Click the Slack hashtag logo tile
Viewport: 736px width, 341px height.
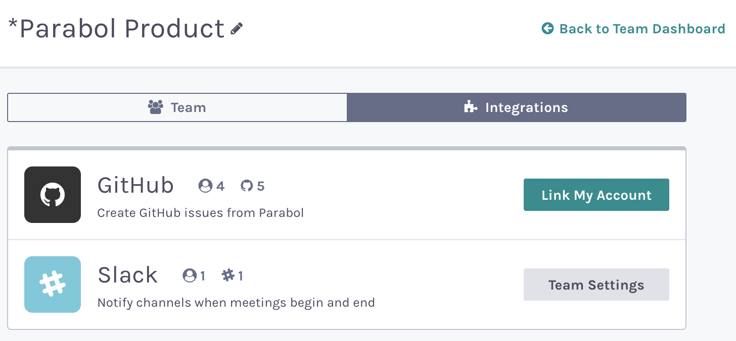(x=53, y=285)
